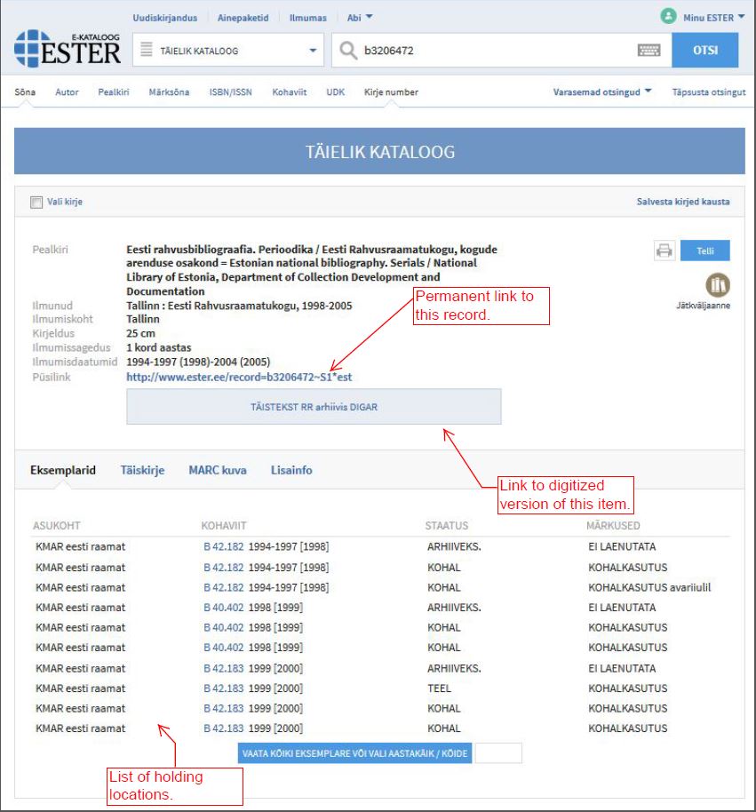Click the blue Telli button
The image size is (756, 812).
(x=704, y=251)
